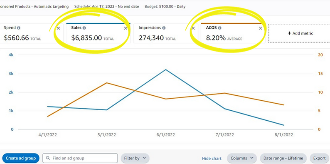The height and width of the screenshot is (164, 330).
Task: Click the 8.20% ACOS average value
Action: [x=216, y=38]
